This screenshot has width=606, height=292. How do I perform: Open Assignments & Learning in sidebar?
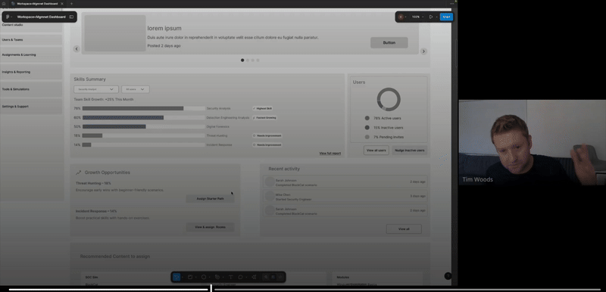(x=31, y=54)
